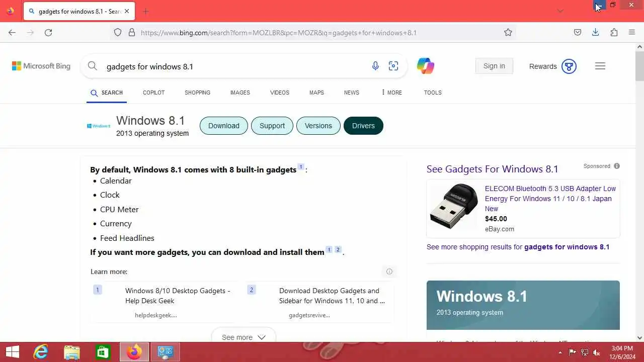This screenshot has height=362, width=644.
Task: Launch Internet Explorer from taskbar
Action: (x=41, y=352)
